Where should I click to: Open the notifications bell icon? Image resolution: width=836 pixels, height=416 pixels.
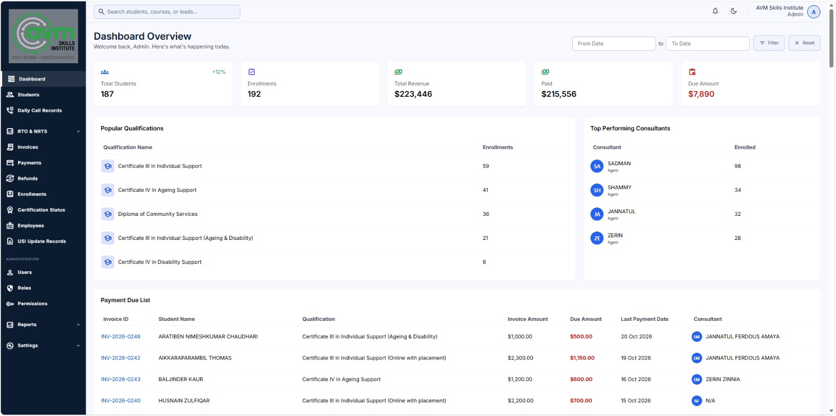pyautogui.click(x=715, y=11)
